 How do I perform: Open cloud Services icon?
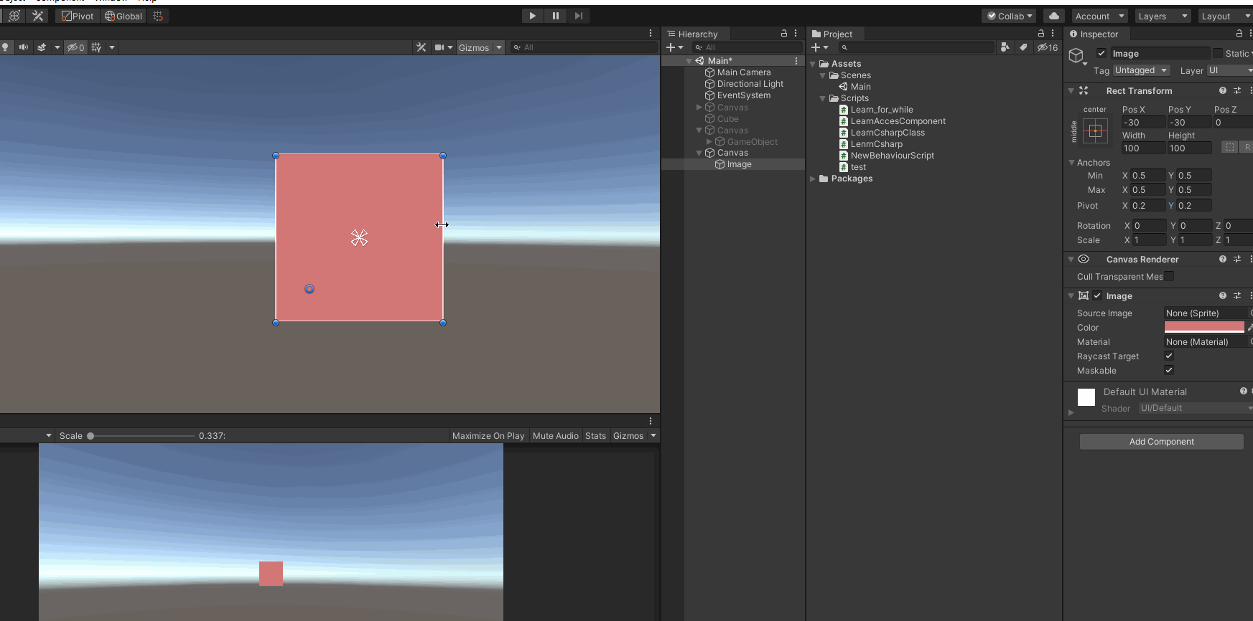(1053, 16)
